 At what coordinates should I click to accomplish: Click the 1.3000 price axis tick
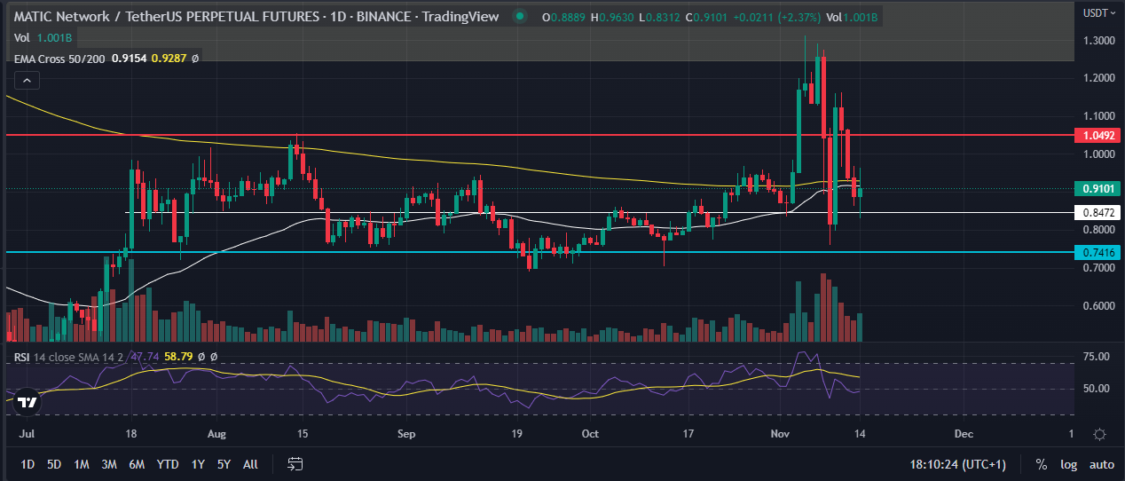coord(1098,41)
